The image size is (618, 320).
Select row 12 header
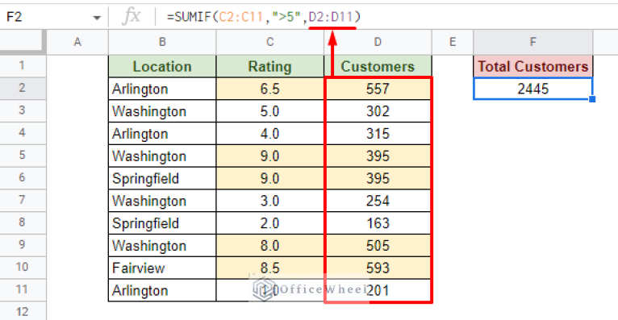[x=23, y=311]
